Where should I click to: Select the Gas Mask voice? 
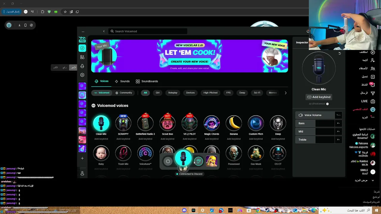(x=256, y=153)
